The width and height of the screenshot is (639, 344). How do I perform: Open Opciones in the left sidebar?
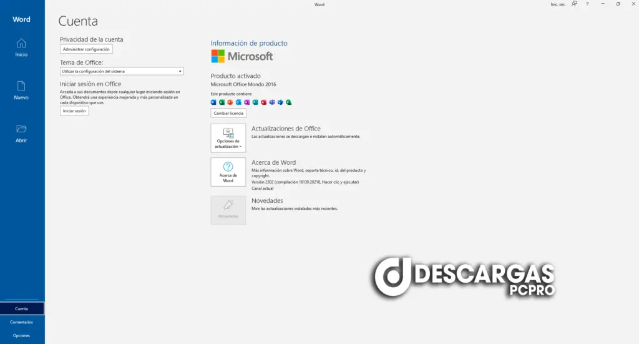click(x=22, y=335)
